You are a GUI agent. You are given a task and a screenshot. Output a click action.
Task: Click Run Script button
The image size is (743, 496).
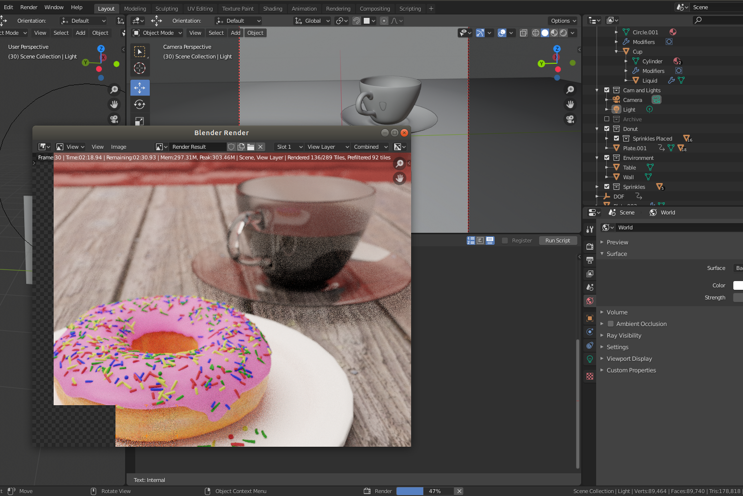click(x=557, y=241)
